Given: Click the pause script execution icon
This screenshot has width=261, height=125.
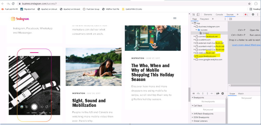Looking at the screenshot, I should coord(194,94).
